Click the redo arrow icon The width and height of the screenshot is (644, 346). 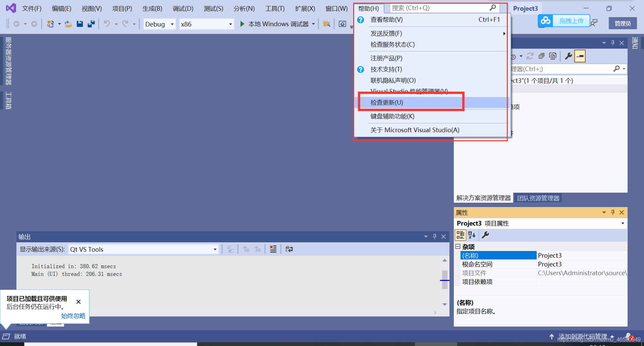125,24
